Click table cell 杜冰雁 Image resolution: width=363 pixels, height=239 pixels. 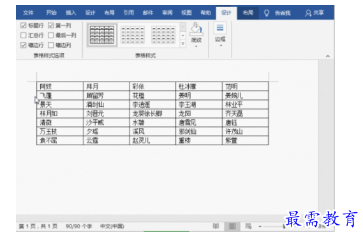199,87
